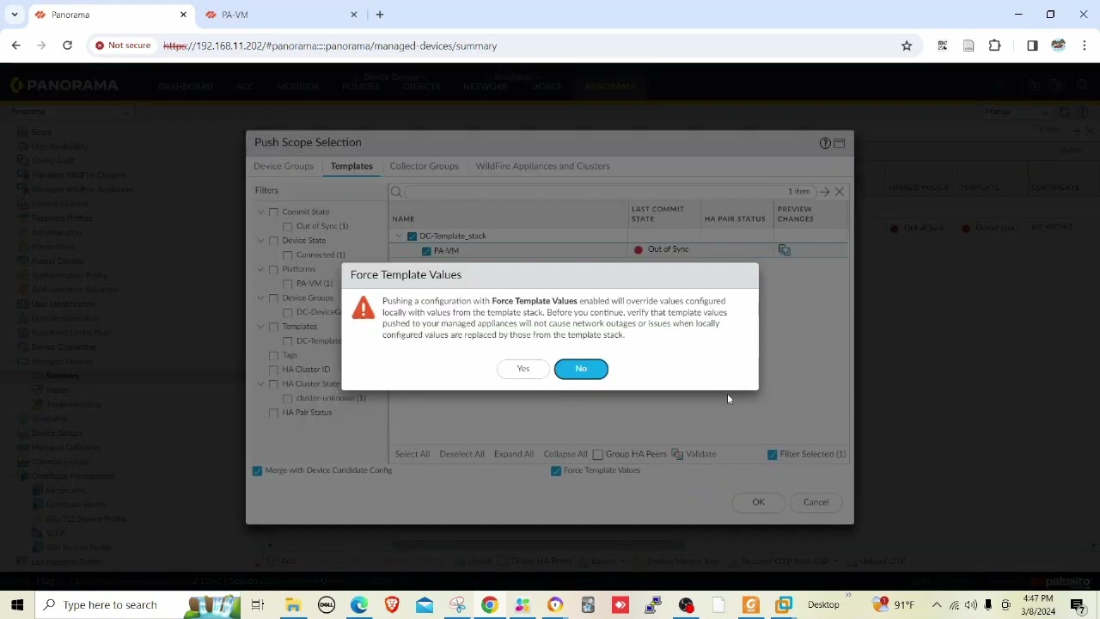Image resolution: width=1100 pixels, height=619 pixels.
Task: Toggle Merge with Device Candidate Config
Action: tap(257, 471)
